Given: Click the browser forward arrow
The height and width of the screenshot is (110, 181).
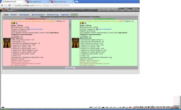Looking at the screenshot, I should [x=6, y=5].
